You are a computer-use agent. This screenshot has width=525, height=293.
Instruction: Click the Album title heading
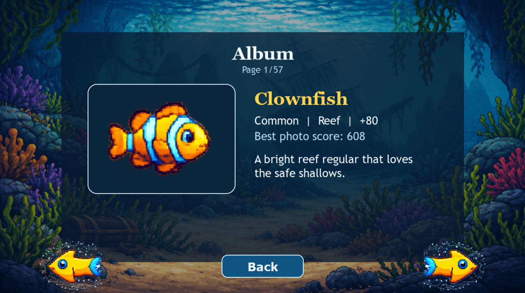(x=263, y=54)
